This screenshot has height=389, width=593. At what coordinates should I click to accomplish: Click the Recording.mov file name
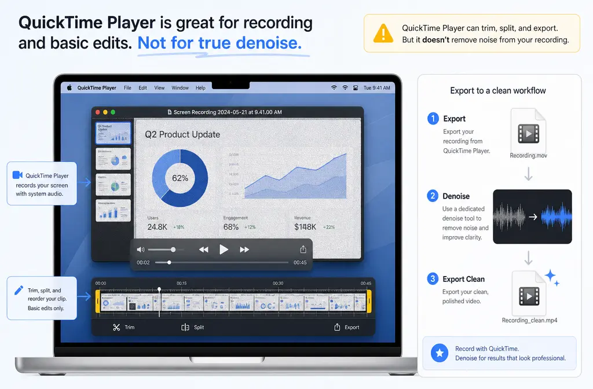(x=528, y=155)
